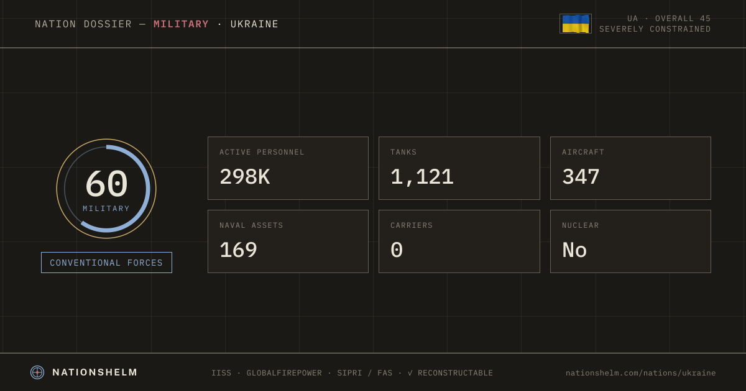The width and height of the screenshot is (746, 391).
Task: Select the Carriers card
Action: pyautogui.click(x=459, y=241)
